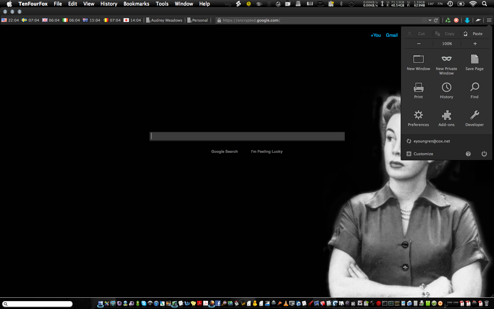Click the Print icon in menu panel

pos(418,87)
